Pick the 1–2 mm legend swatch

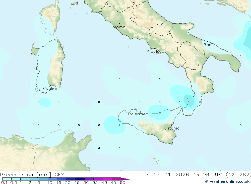point(25,179)
